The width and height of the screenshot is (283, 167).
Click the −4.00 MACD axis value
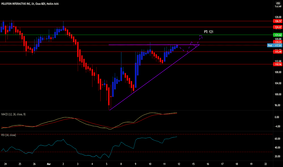pos(278,126)
